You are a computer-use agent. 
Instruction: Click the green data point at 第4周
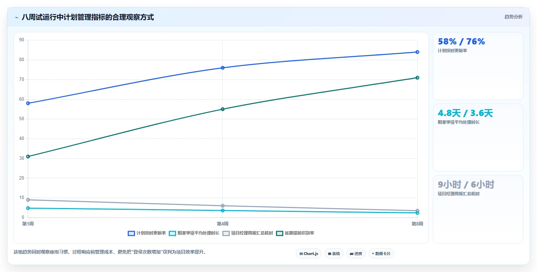[x=223, y=109]
